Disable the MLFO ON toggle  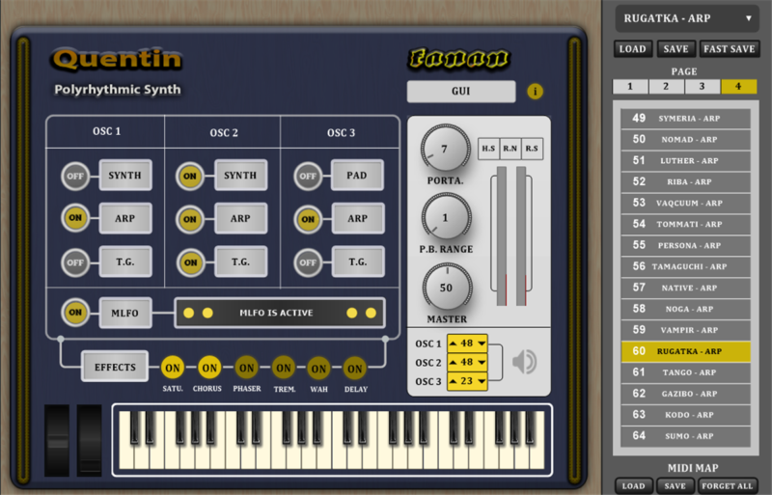74,313
